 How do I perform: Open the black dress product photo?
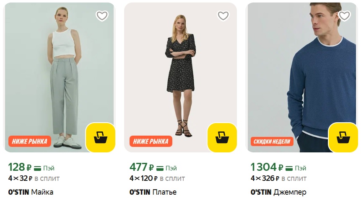(x=180, y=75)
